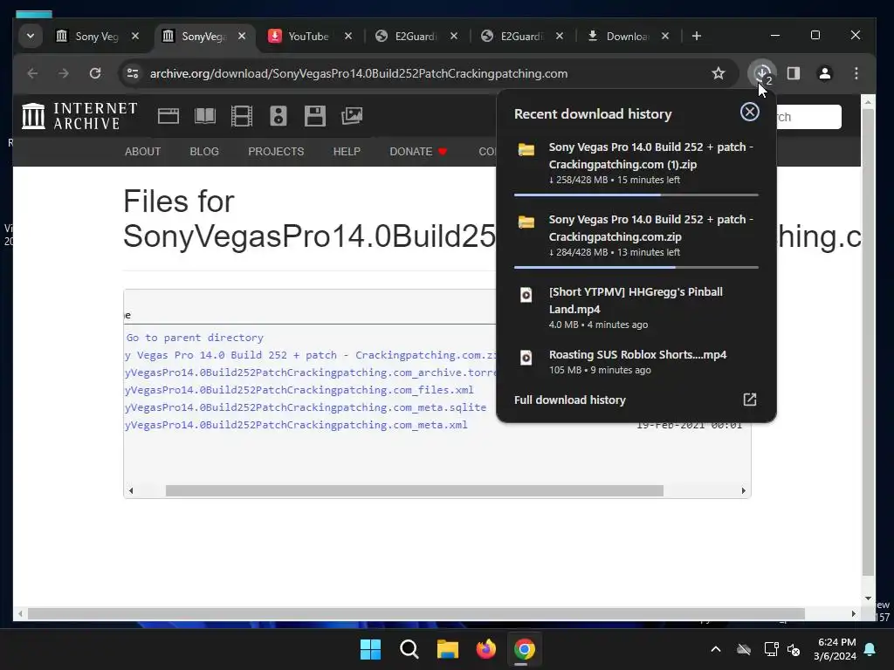Click the Internet Archive search box
Screen dimensions: 894x670
(x=808, y=117)
